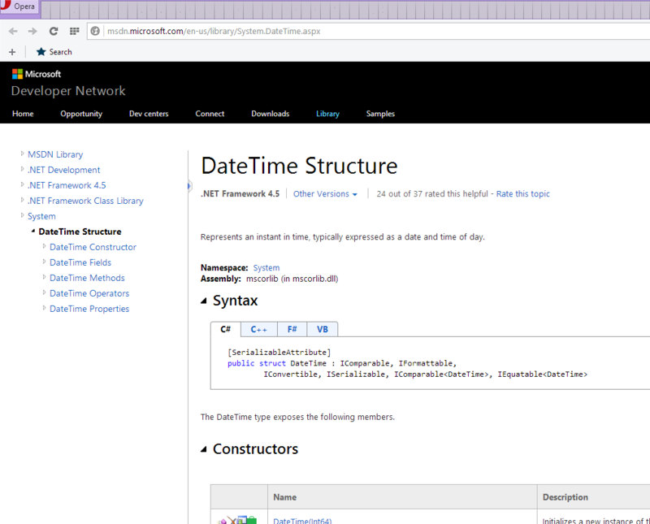Select the C# syntax tab
The height and width of the screenshot is (524, 650).
pyautogui.click(x=226, y=329)
